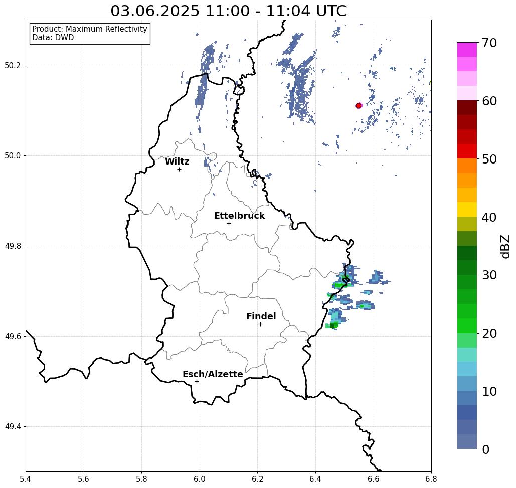Click the red circular marker on map
This screenshot has width=516, height=488.
359,106
